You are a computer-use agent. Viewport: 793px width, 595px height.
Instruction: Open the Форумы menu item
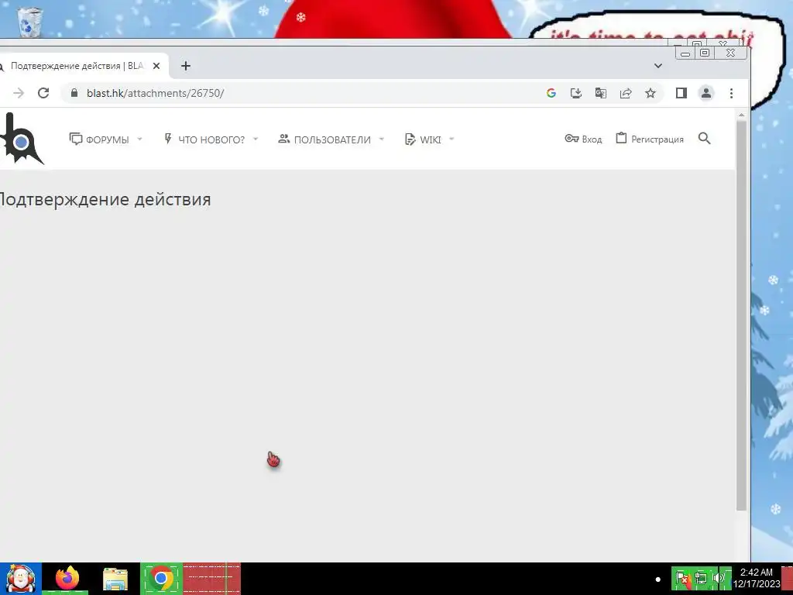99,139
